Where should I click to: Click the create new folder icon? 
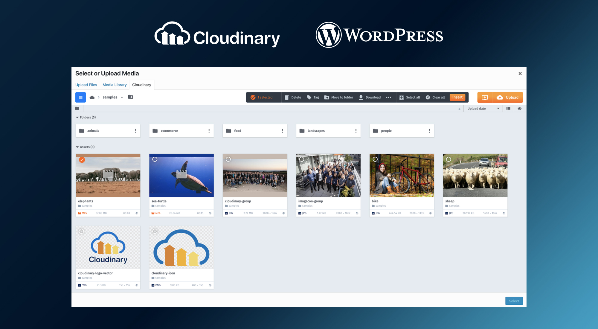tap(130, 97)
